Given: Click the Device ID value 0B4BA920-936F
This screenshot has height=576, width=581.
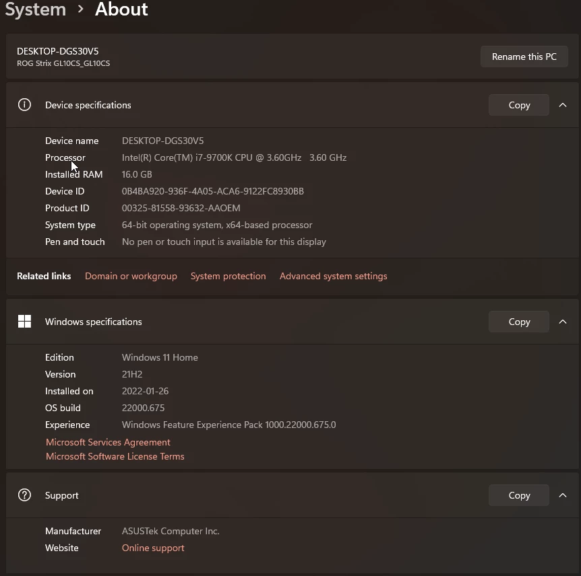Looking at the screenshot, I should pyautogui.click(x=213, y=191).
